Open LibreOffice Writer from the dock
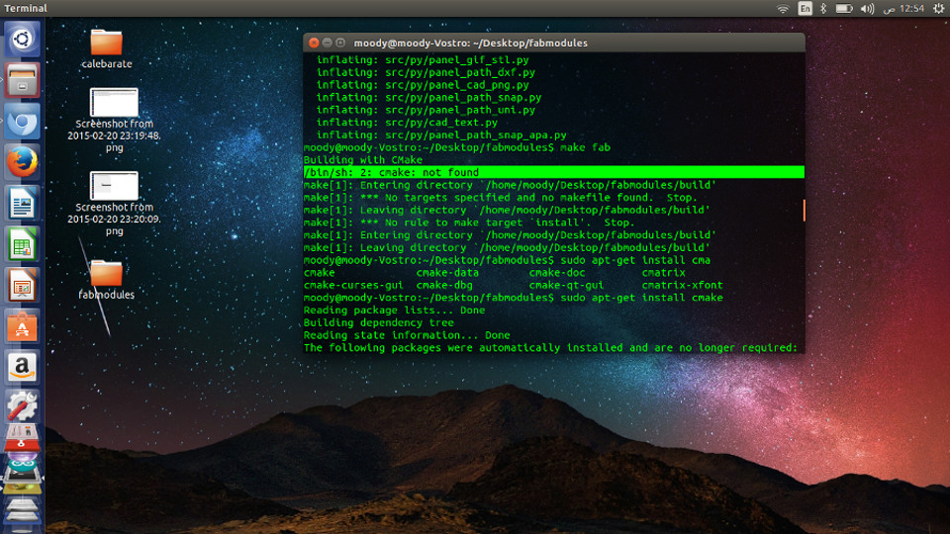950x534 pixels. 22,203
